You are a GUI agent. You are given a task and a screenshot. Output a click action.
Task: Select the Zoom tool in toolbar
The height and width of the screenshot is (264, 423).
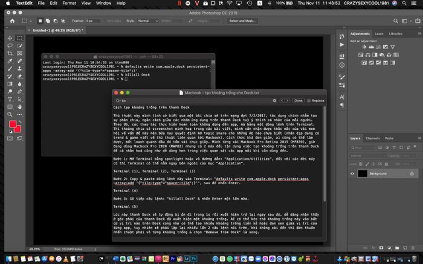point(10,114)
